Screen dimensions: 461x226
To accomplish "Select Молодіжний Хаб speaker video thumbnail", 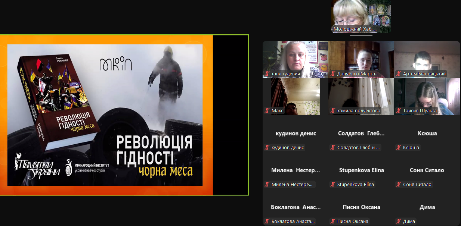I will (361, 16).
